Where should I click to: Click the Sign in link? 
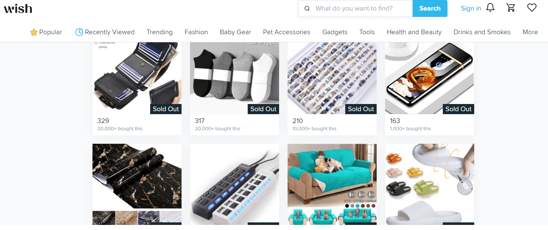[471, 8]
